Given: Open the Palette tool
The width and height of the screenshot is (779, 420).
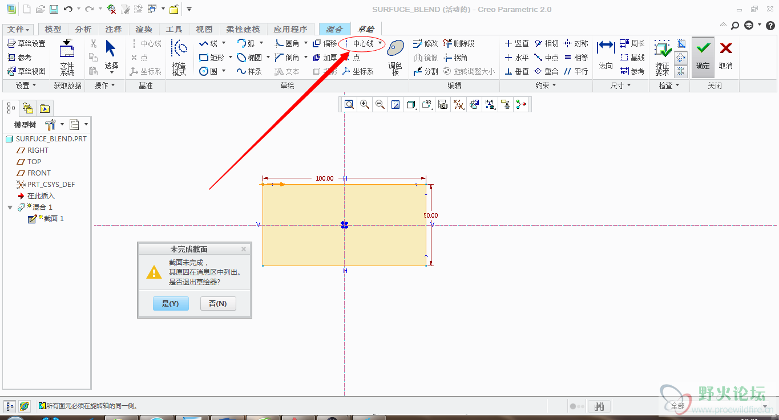Looking at the screenshot, I should pos(395,57).
